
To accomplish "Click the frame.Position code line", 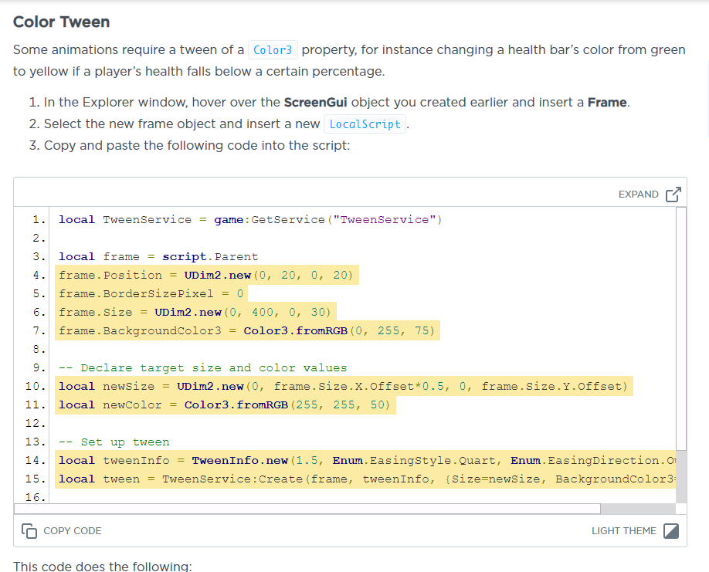I will pyautogui.click(x=207, y=276).
